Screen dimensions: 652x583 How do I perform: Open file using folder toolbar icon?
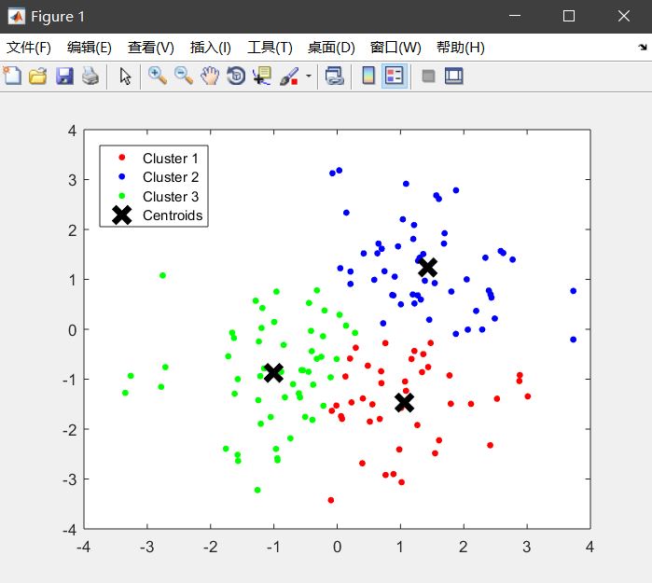tap(38, 76)
